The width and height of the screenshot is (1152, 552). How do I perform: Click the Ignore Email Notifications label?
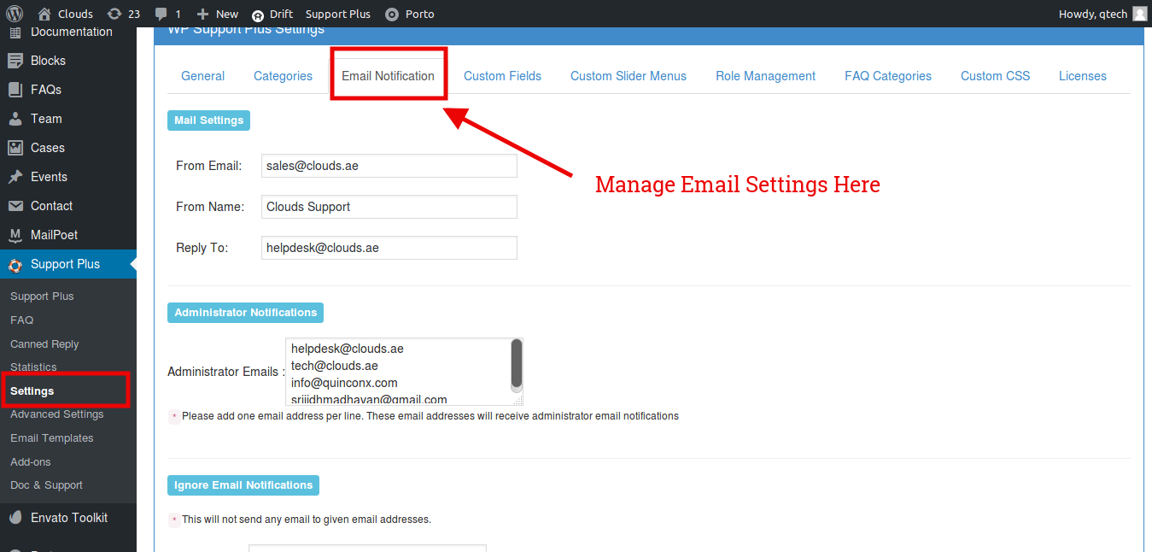tap(243, 485)
